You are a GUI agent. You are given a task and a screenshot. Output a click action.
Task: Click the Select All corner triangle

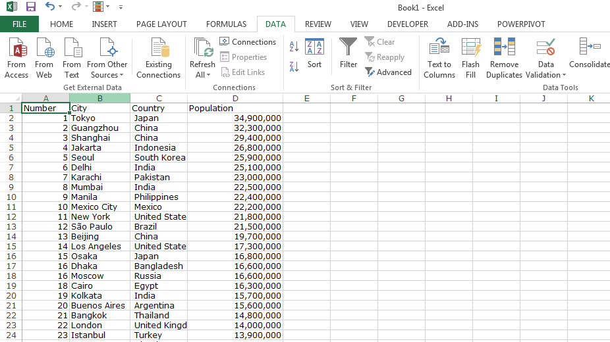point(16,99)
